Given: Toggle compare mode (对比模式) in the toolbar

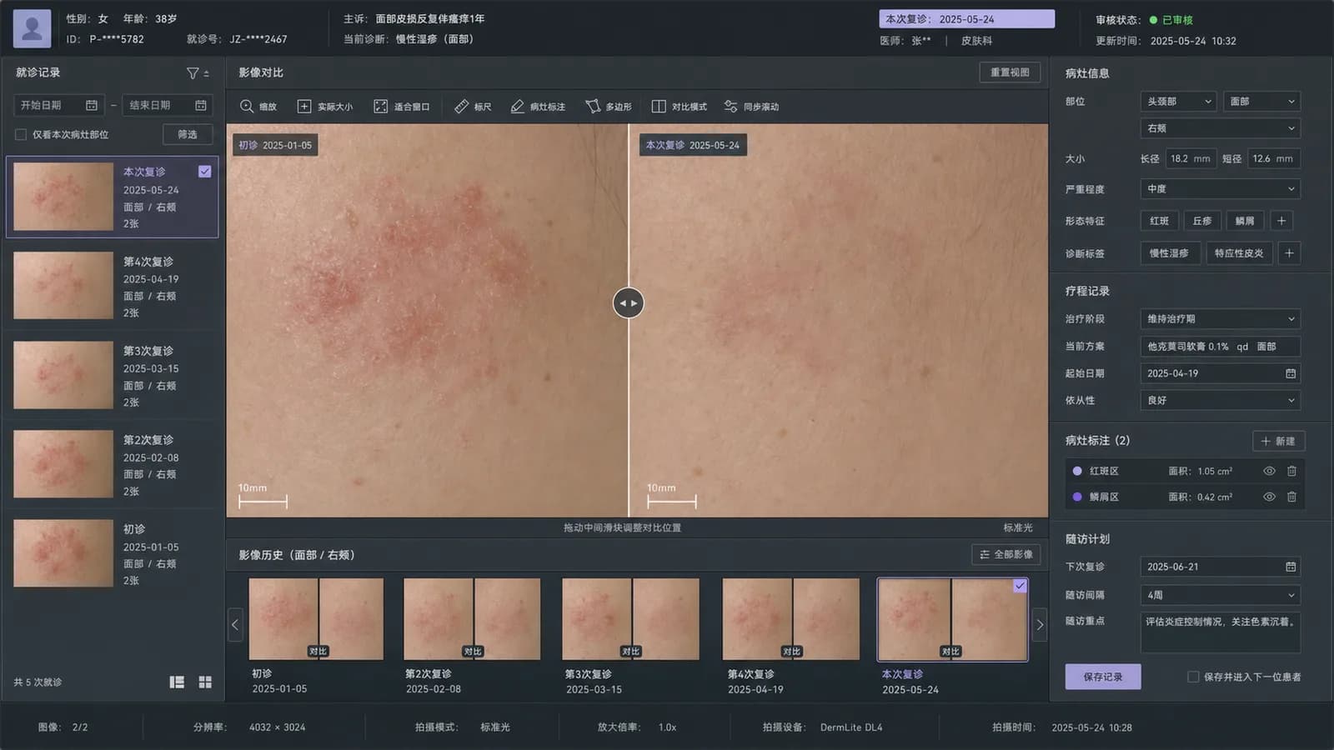Looking at the screenshot, I should click(x=679, y=107).
